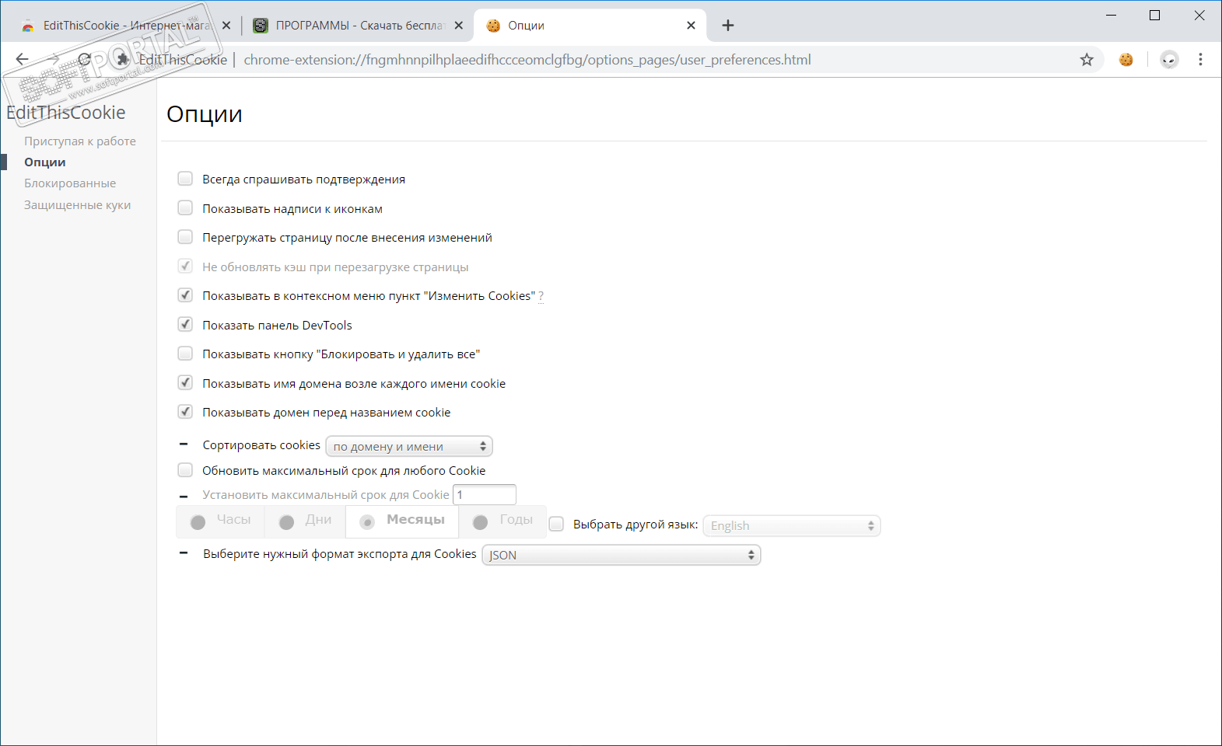The height and width of the screenshot is (746, 1222).
Task: Click the address bar URL
Action: pos(527,60)
